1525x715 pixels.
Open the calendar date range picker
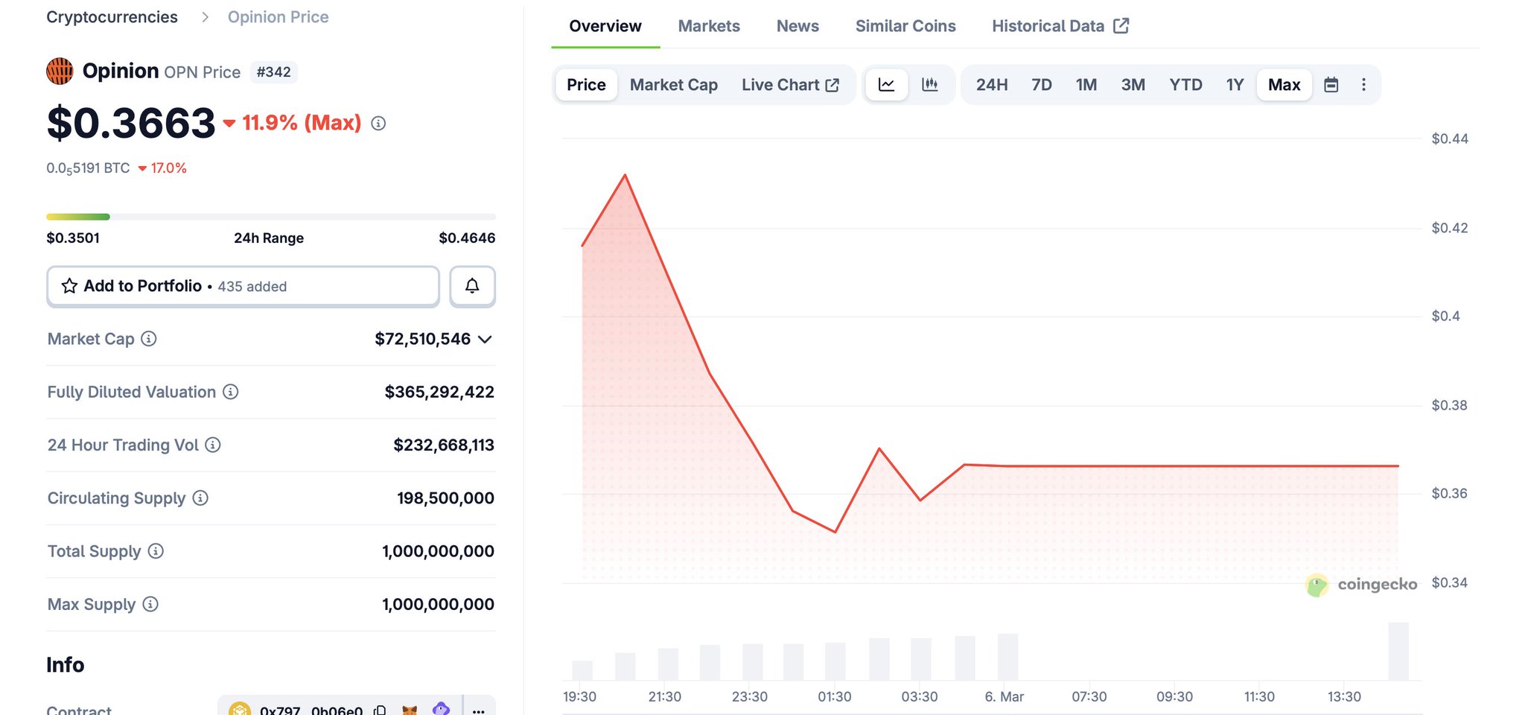coord(1331,85)
